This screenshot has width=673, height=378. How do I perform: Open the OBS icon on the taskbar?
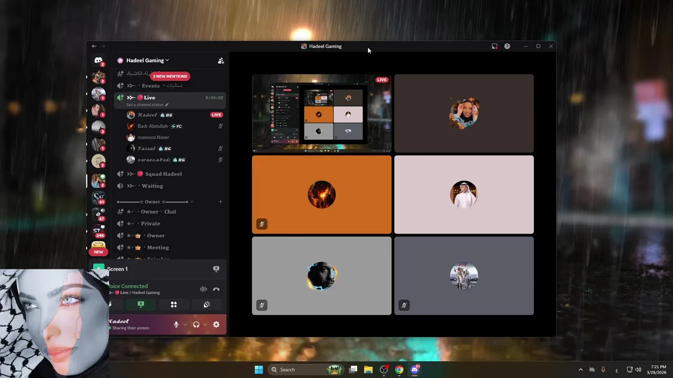384,370
